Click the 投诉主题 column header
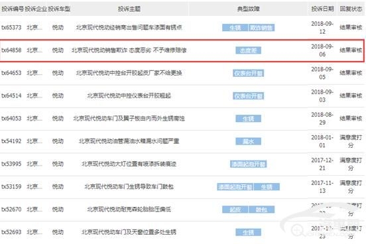Viewport: 366px width, 244px height. pos(129,9)
